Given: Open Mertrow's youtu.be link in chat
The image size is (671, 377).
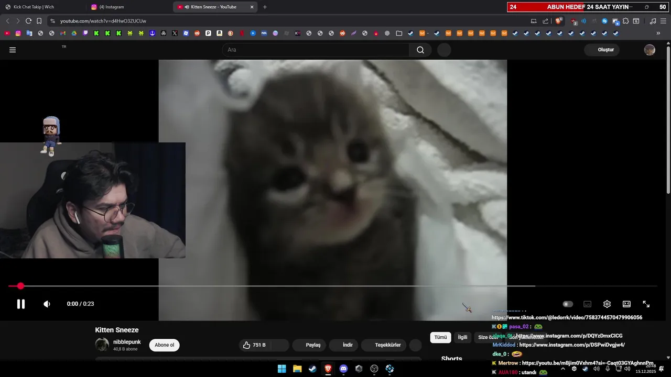Looking at the screenshot, I should click(588, 363).
